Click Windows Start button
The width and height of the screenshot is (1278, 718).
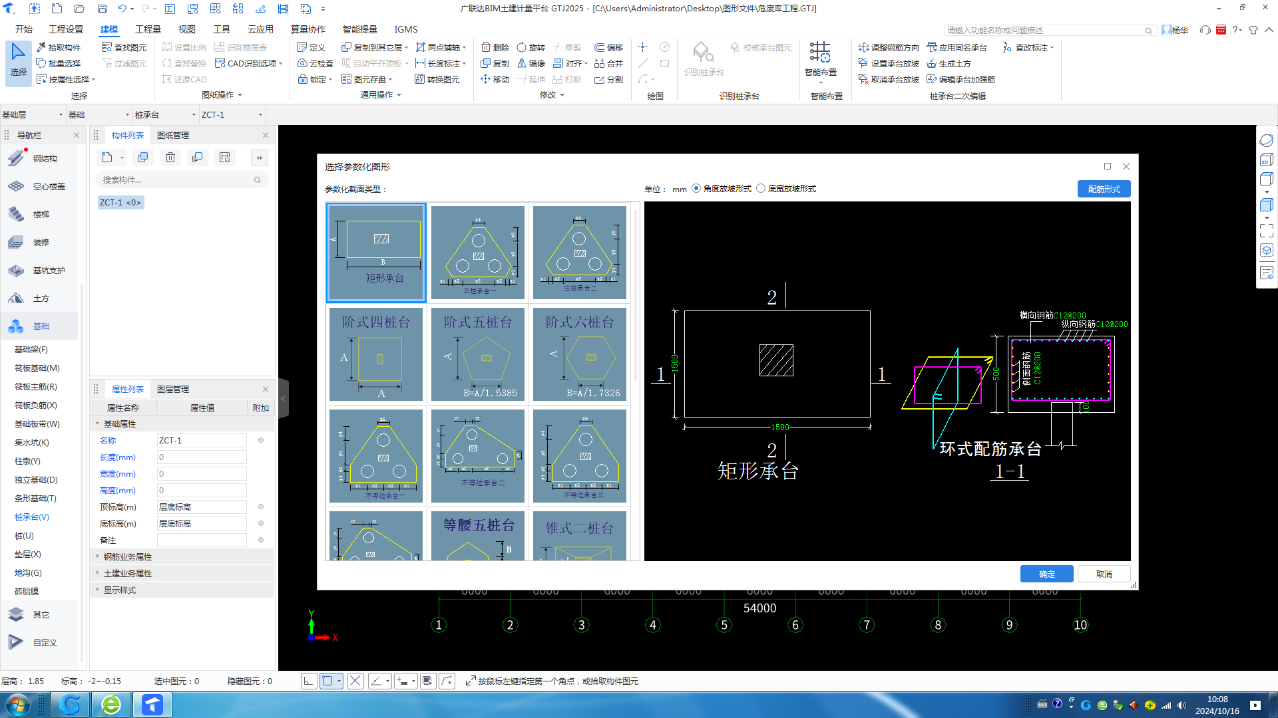coord(17,705)
